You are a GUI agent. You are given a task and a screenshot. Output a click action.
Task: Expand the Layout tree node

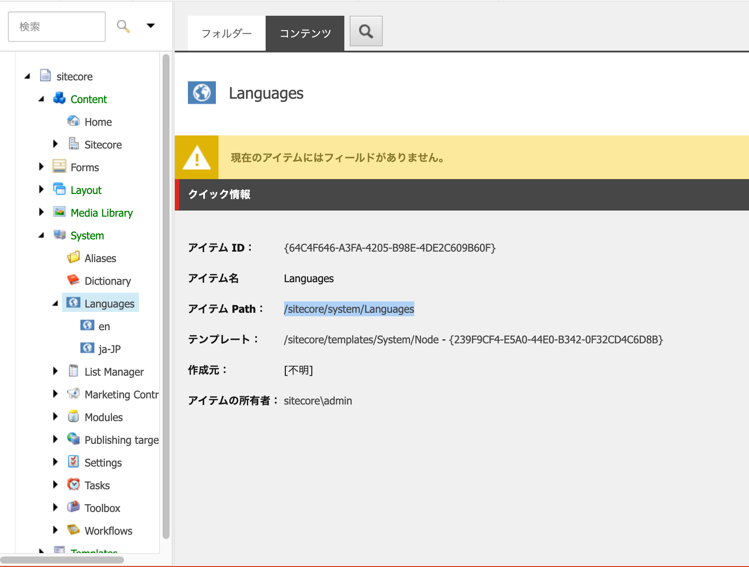point(41,189)
